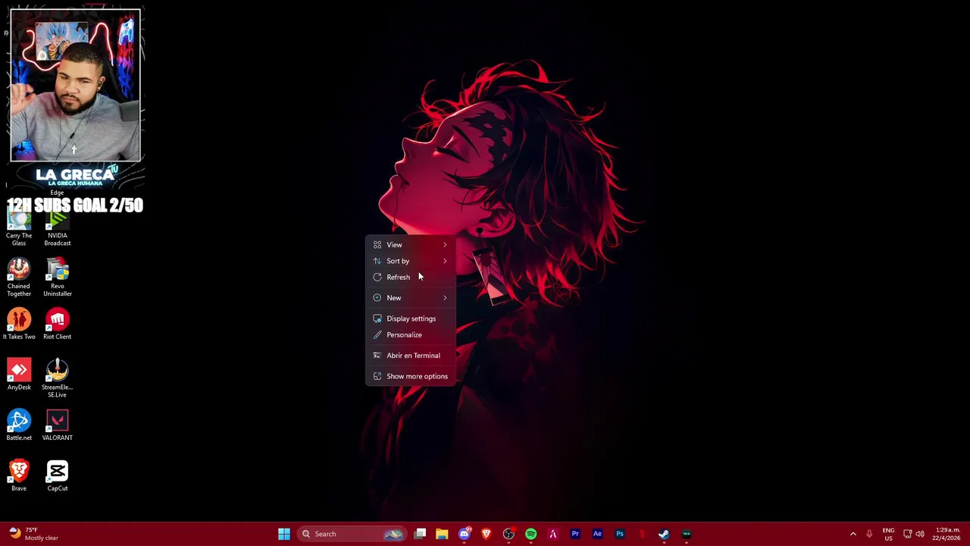
Task: Open File Explorer from the taskbar
Action: (442, 534)
